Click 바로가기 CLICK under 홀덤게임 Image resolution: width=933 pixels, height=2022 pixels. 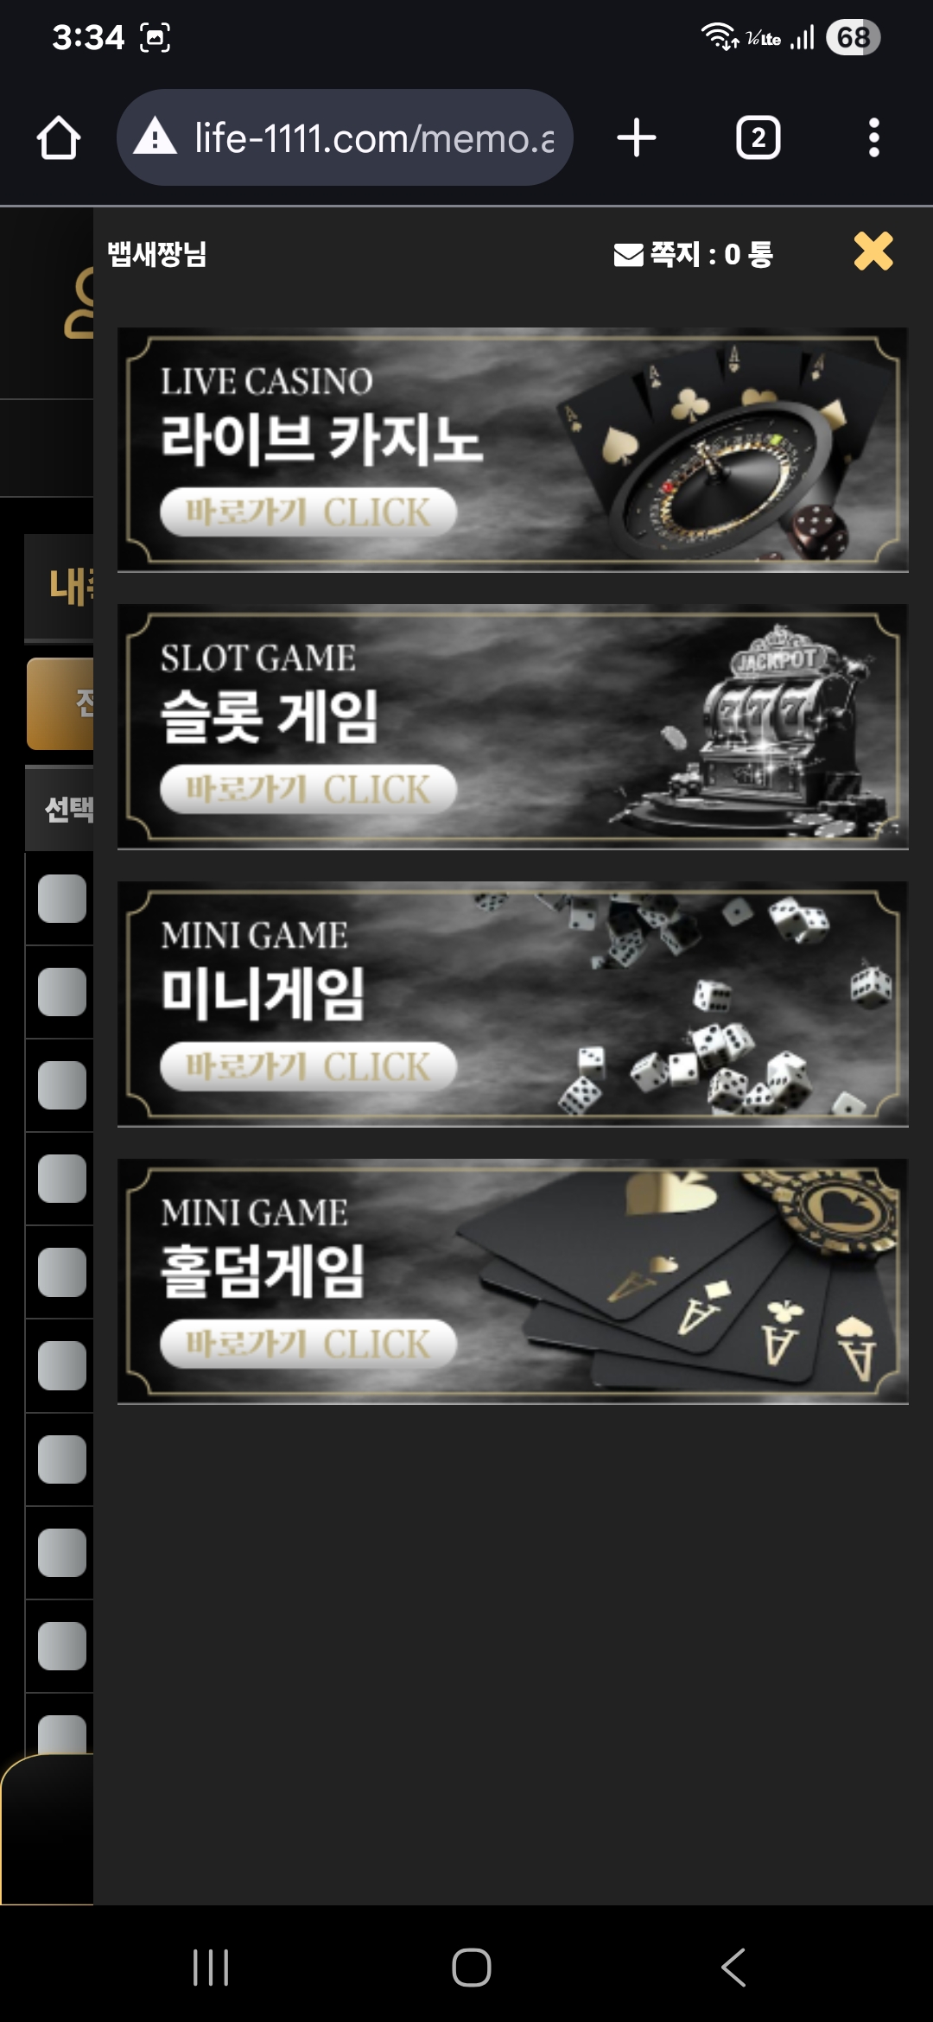pyautogui.click(x=308, y=1344)
